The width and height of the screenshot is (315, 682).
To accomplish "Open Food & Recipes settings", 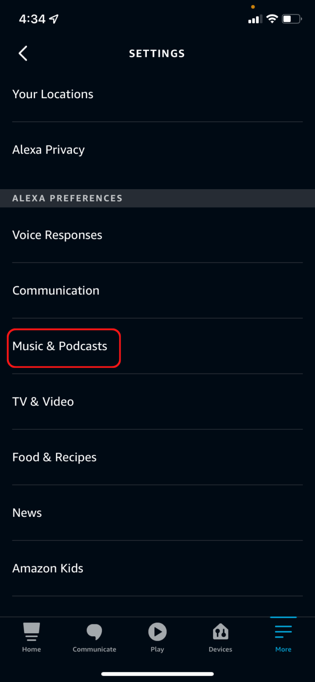I will 54,457.
